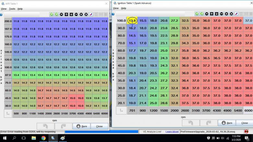The width and height of the screenshot is (253, 142).
Task: Select the 6000 rpm header in Ignition Table
Action: [248, 110]
